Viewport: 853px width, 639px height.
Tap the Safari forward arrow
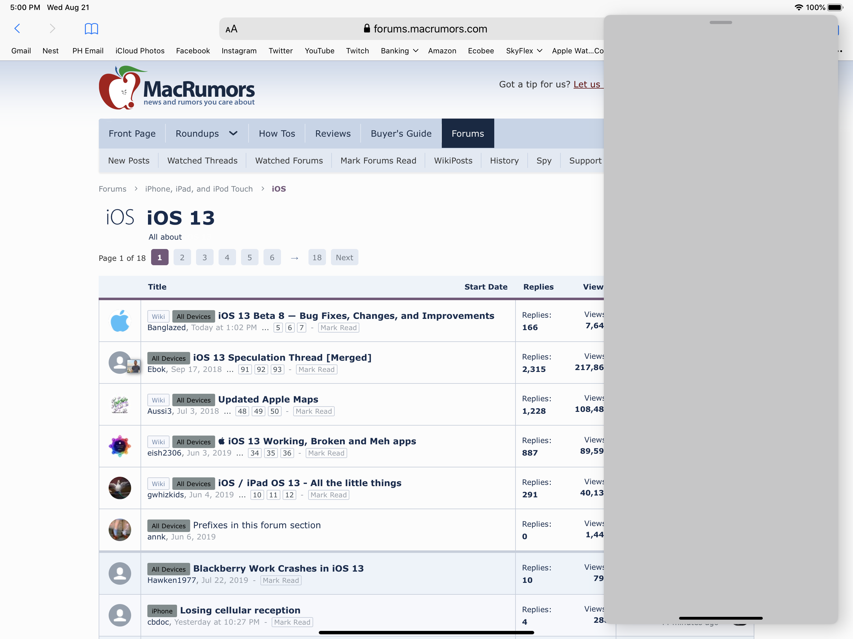[x=52, y=28]
